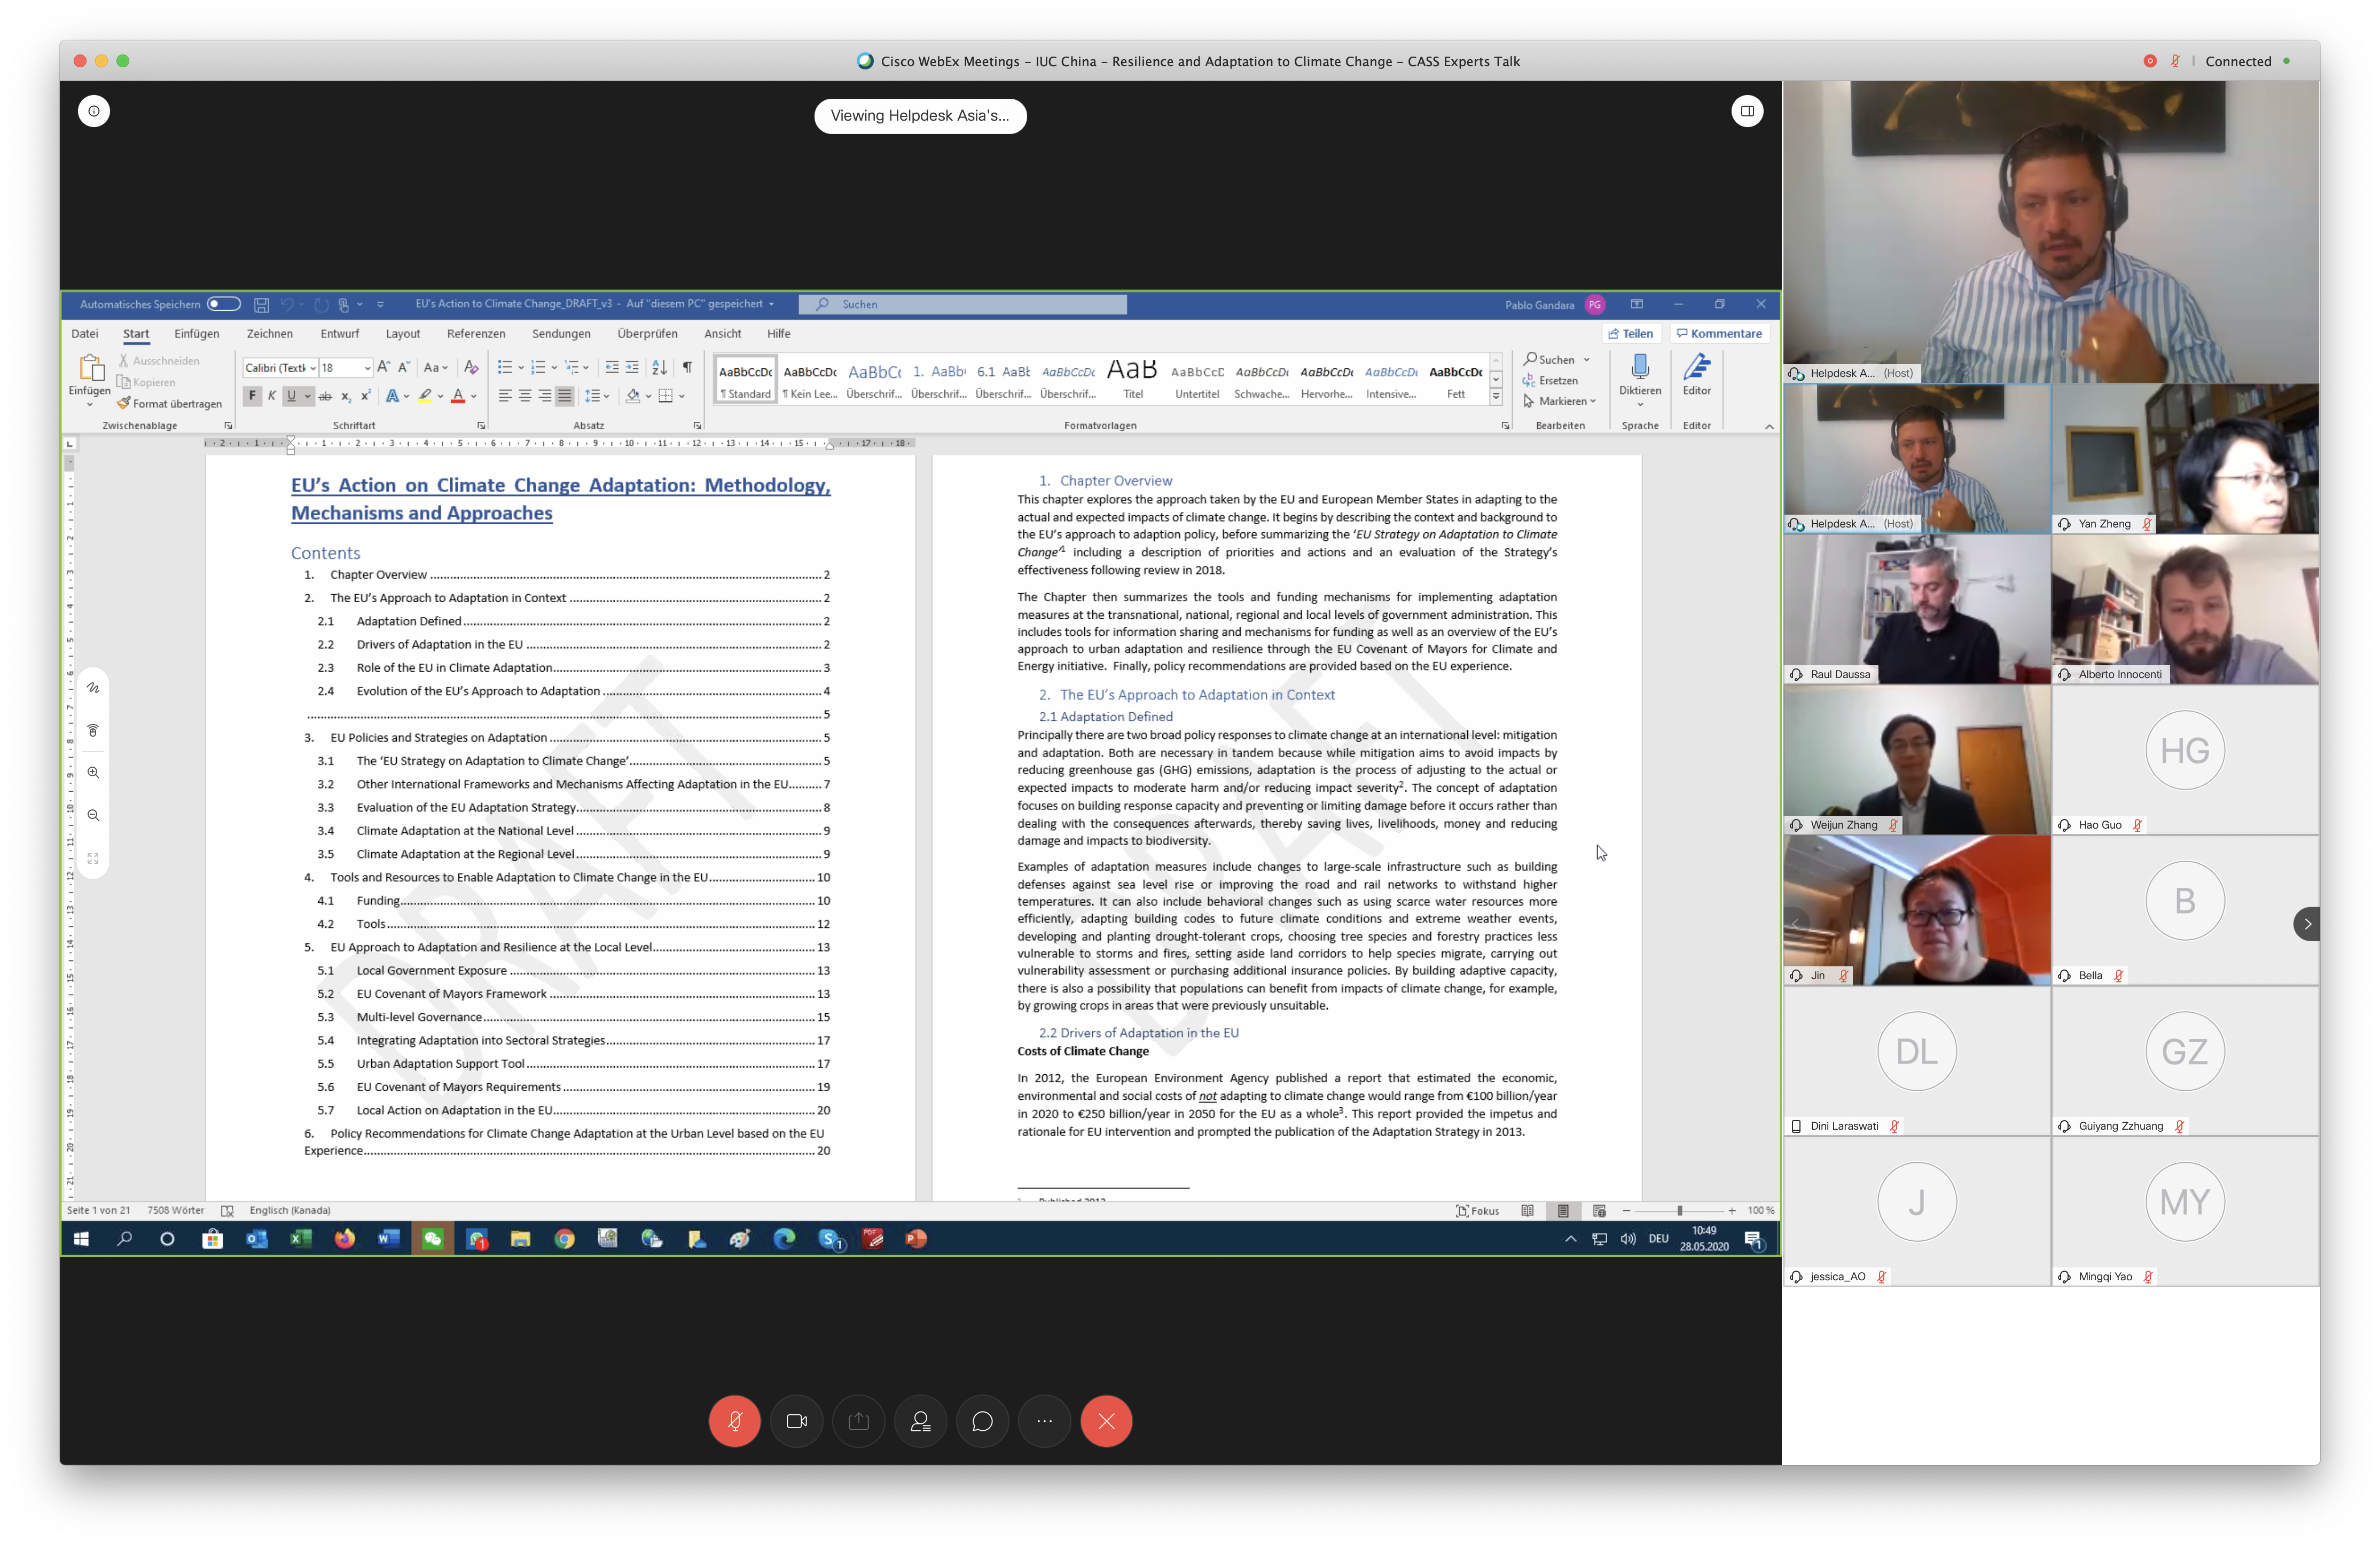Click the Word zoom slider

pos(1679,1210)
